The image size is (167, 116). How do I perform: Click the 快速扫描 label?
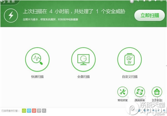37,77
